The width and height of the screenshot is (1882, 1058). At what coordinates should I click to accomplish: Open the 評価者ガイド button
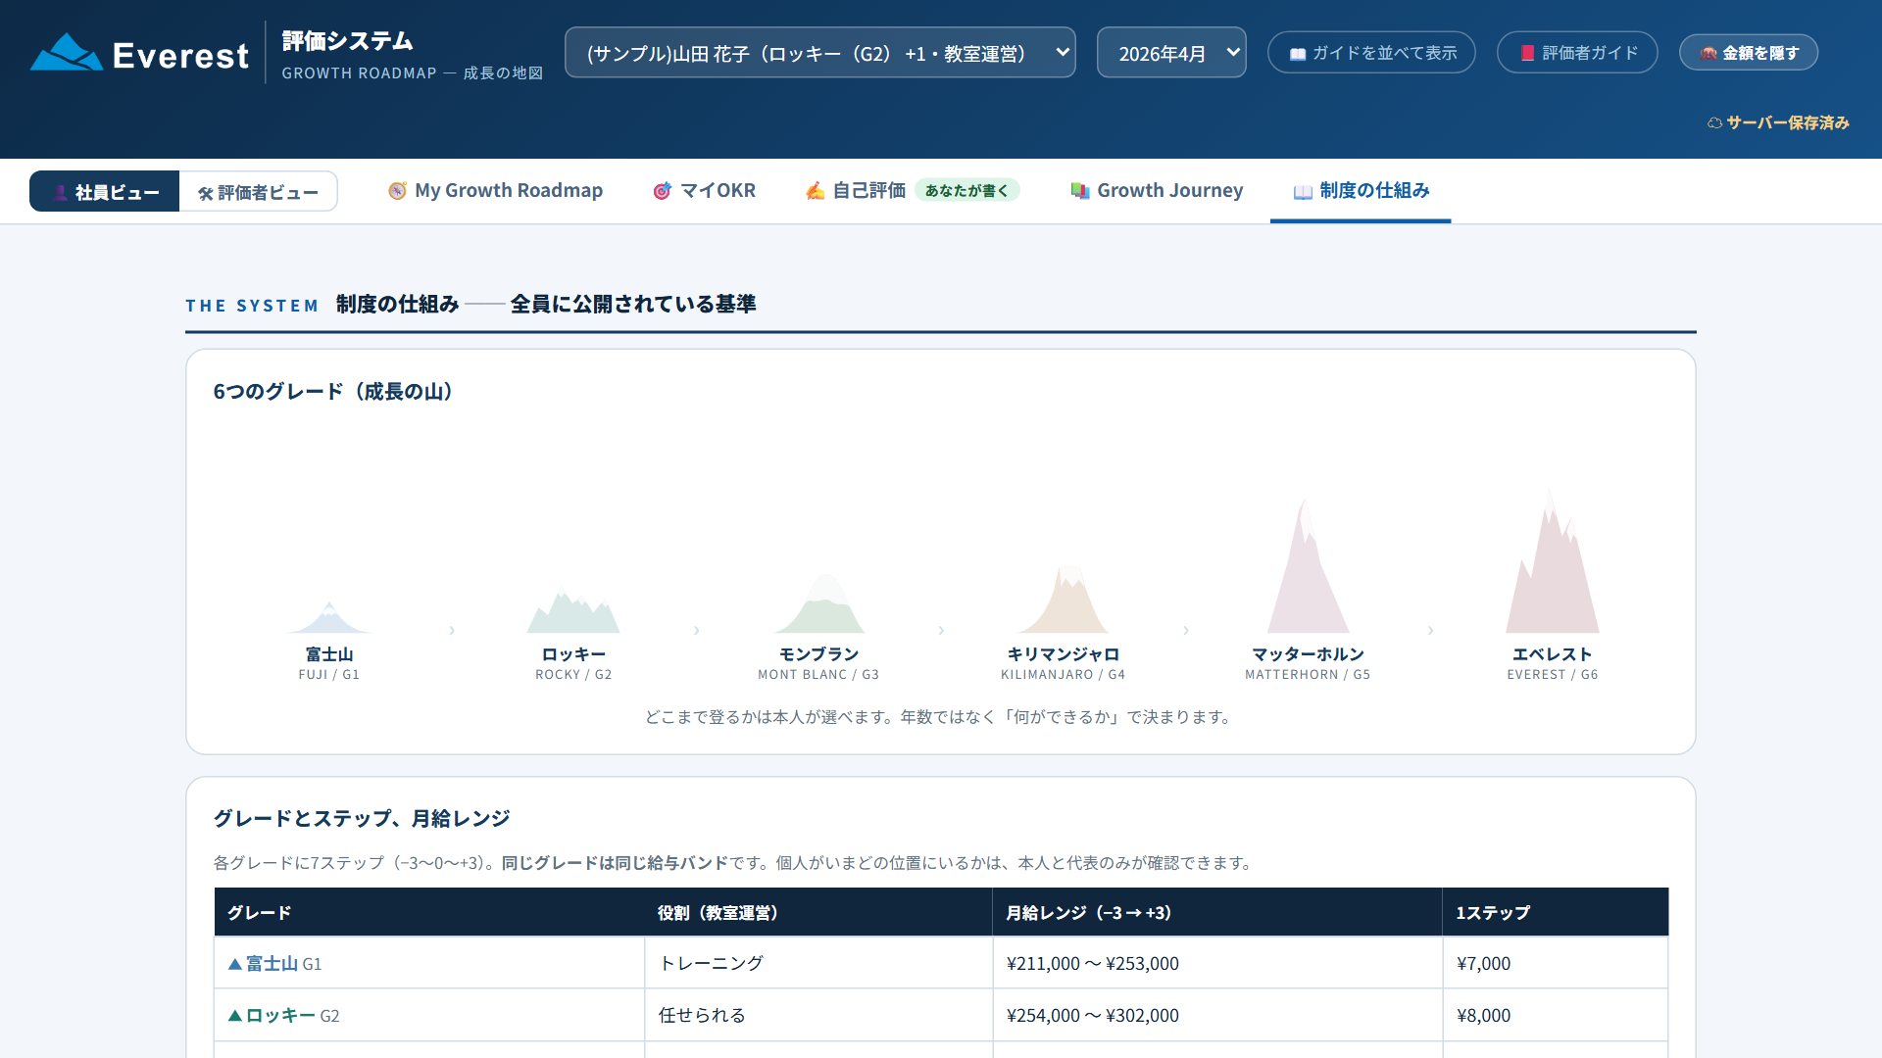click(x=1577, y=53)
